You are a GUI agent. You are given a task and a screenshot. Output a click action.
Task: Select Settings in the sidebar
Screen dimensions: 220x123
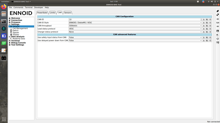(15, 24)
